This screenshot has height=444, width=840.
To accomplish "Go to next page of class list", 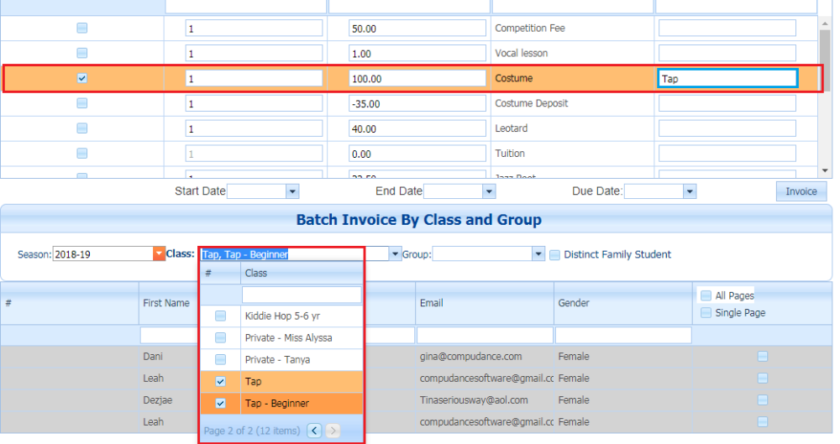I will (x=333, y=431).
